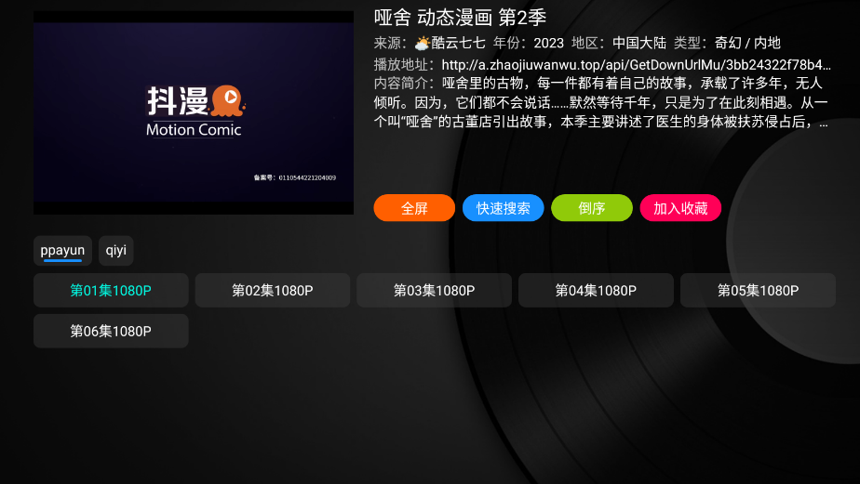The height and width of the screenshot is (484, 860).
Task: Click the octopus play logo in the video
Action: coord(228,100)
